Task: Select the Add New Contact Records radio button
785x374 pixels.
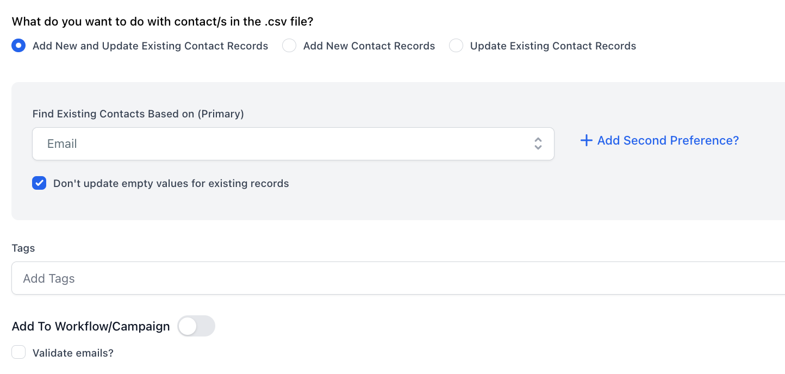Action: 289,46
